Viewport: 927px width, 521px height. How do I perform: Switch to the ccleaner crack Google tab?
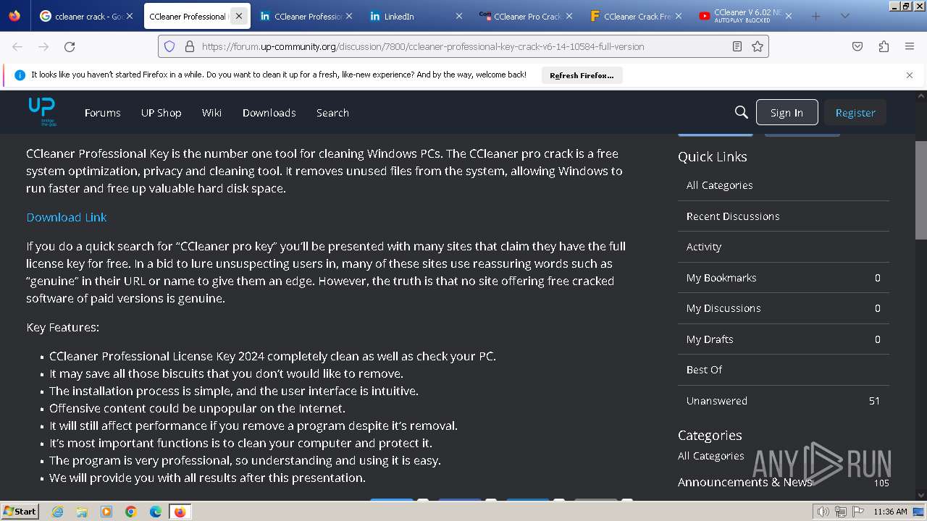pyautogui.click(x=87, y=16)
